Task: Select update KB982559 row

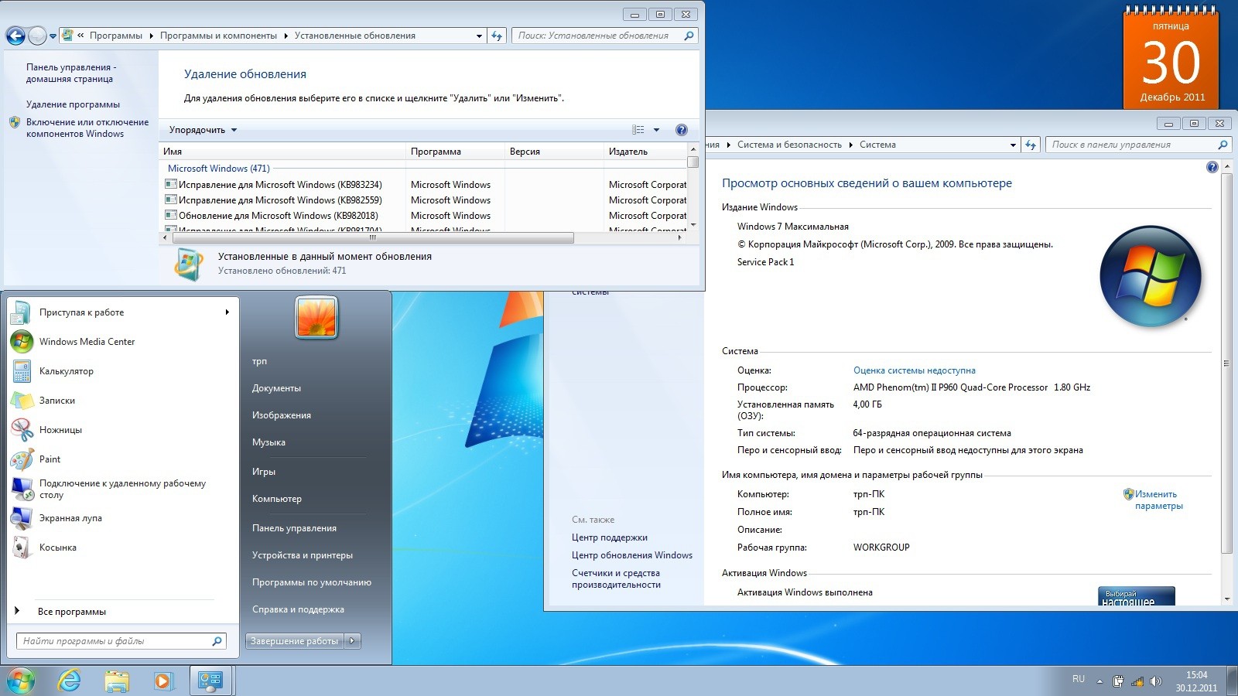Action: coord(424,200)
